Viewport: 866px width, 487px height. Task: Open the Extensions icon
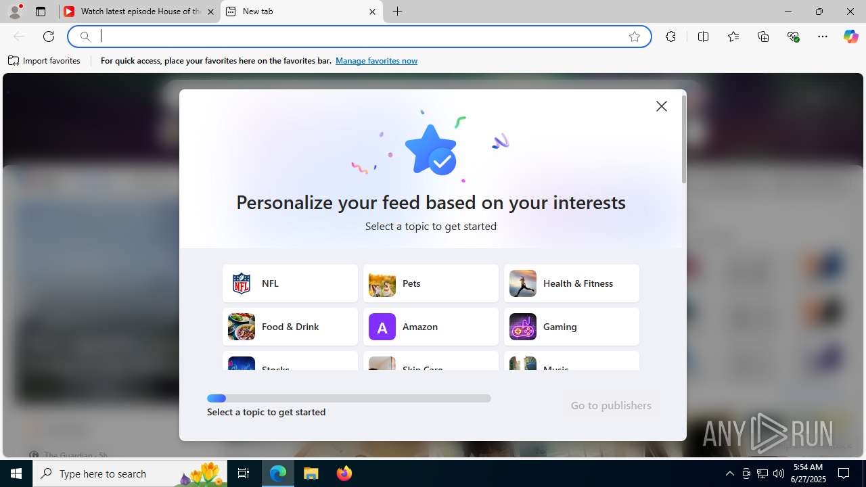click(670, 37)
